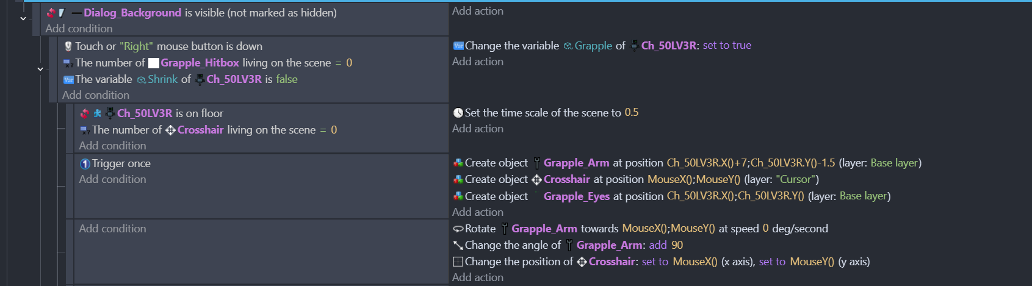This screenshot has width=1032, height=286.
Task: Collapse the Right mouse button event chevron
Action: [40, 69]
